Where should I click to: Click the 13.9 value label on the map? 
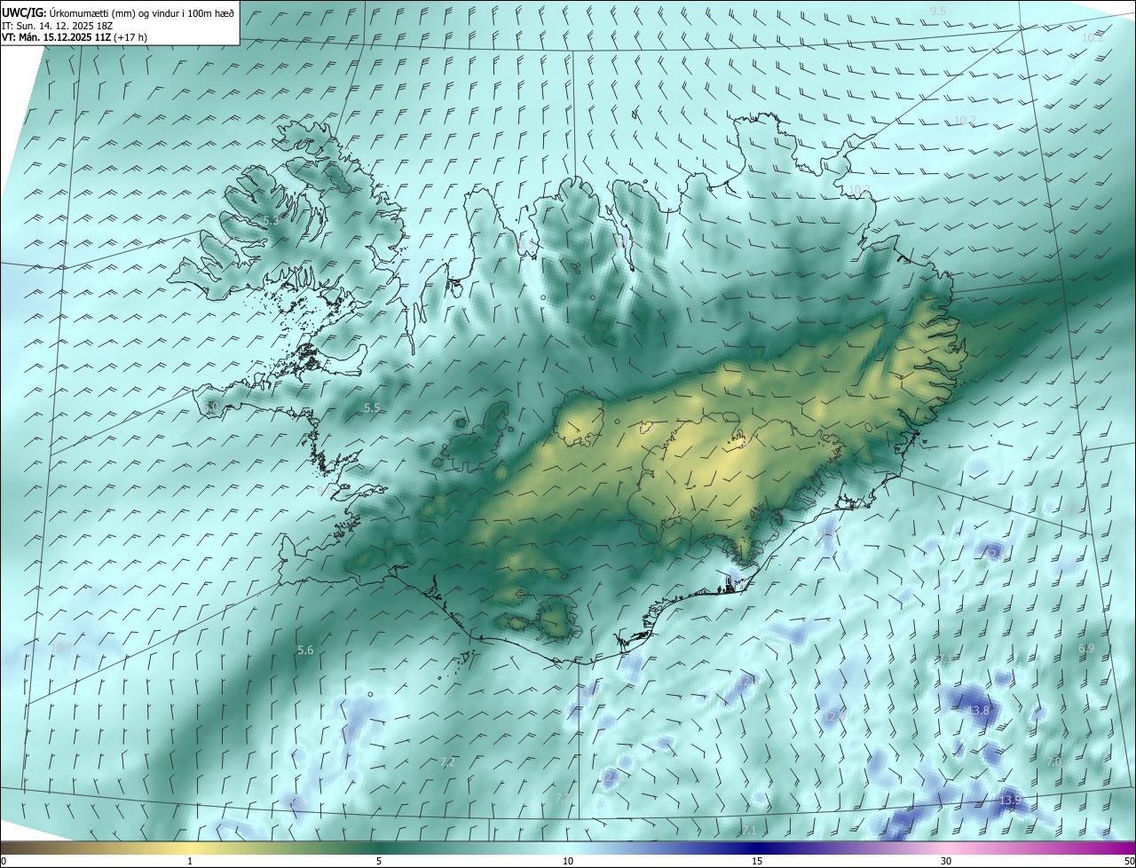point(1011,801)
